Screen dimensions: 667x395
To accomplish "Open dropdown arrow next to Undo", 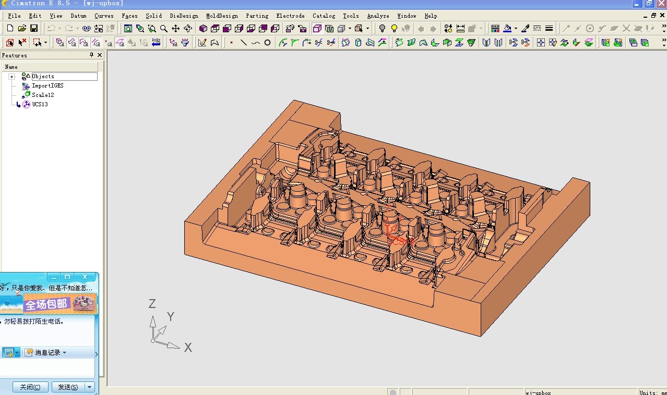I will click(59, 28).
